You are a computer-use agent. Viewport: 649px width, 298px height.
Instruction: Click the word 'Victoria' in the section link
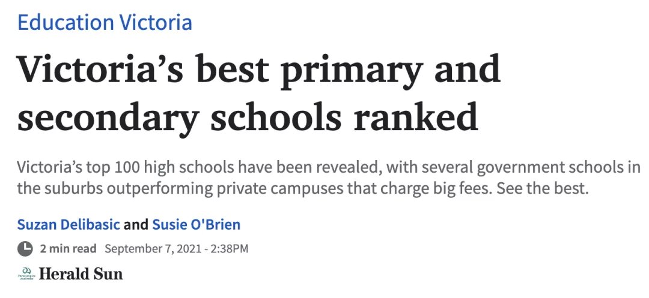(156, 23)
